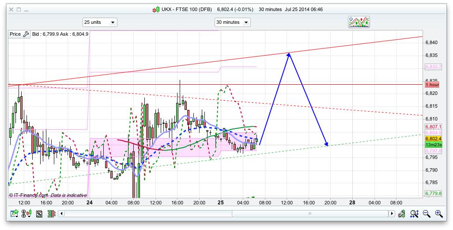Click the 13m23s countdown label
Image resolution: width=453 pixels, height=230 pixels.
click(434, 145)
